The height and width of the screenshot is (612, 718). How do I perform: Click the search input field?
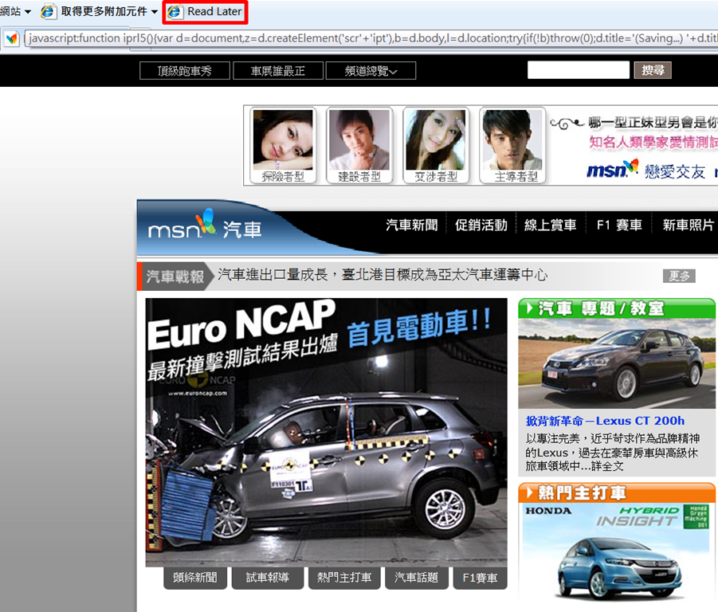(x=578, y=70)
